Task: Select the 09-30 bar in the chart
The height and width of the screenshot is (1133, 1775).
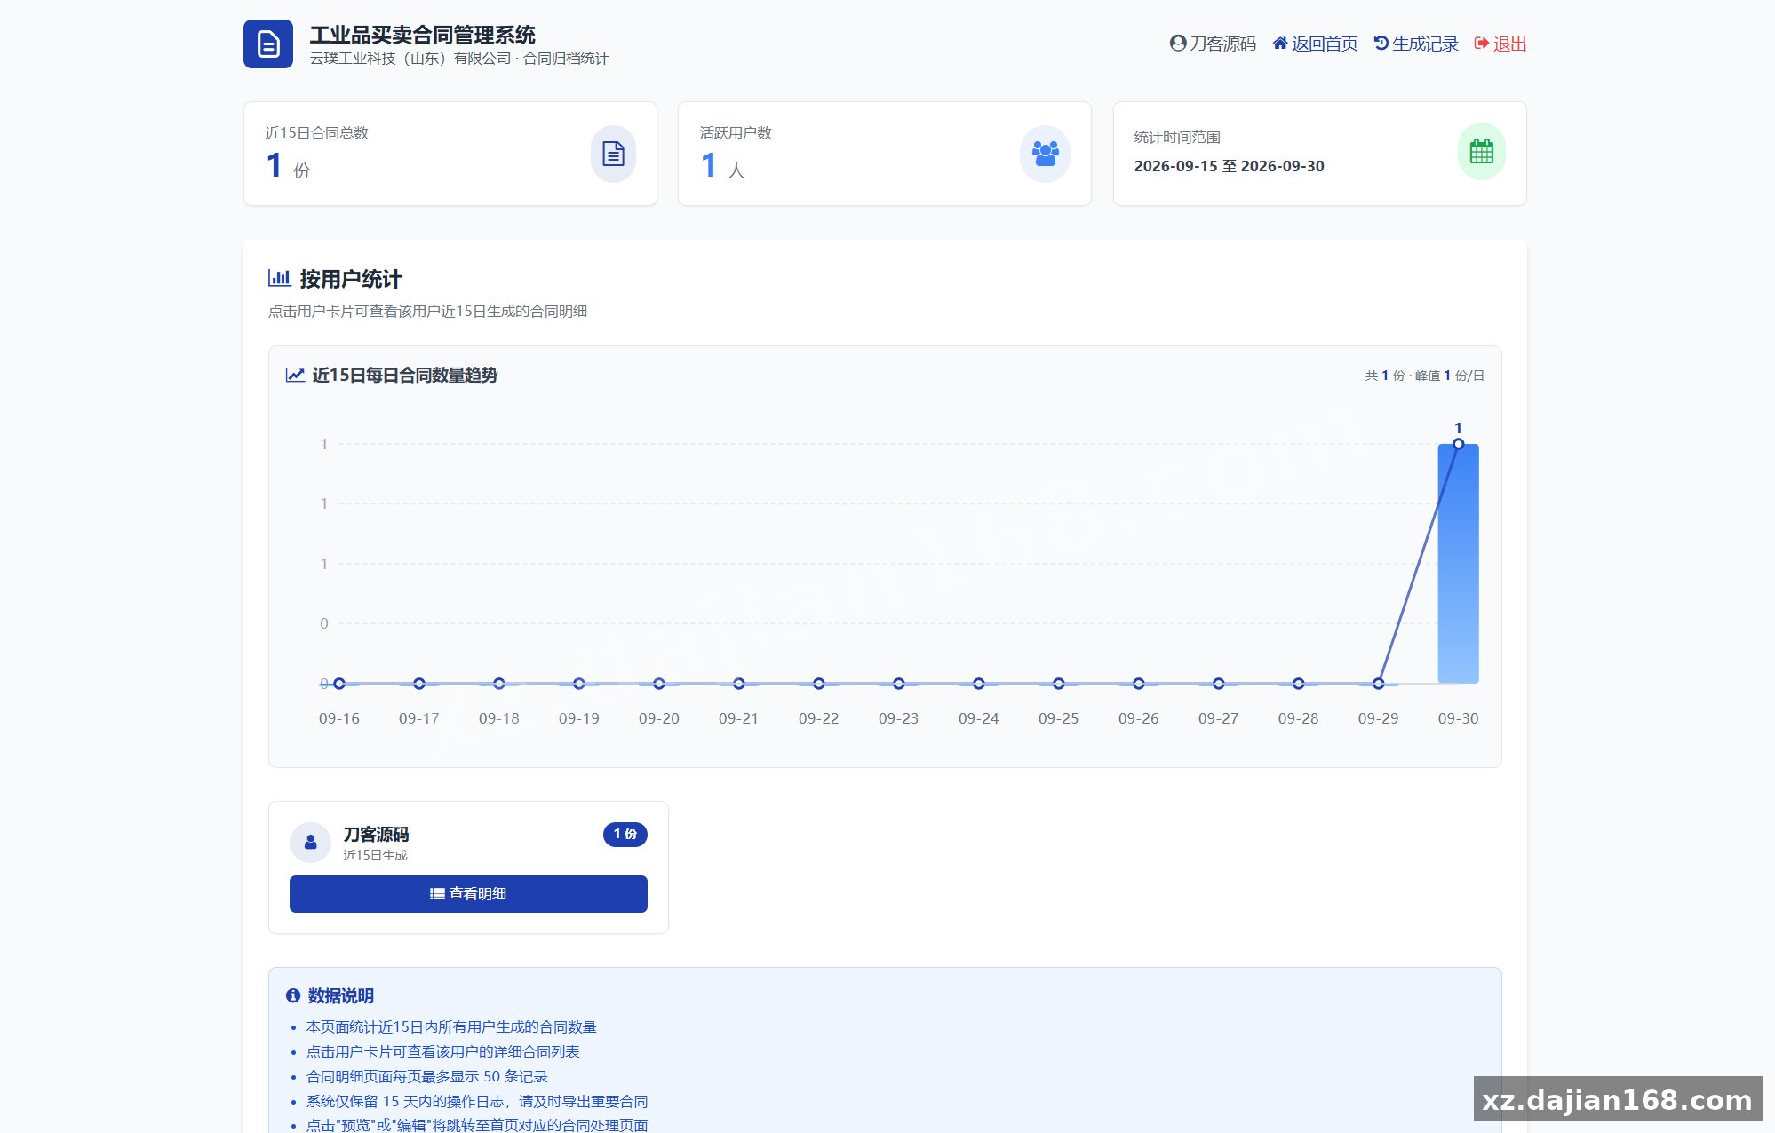Action: [1458, 564]
